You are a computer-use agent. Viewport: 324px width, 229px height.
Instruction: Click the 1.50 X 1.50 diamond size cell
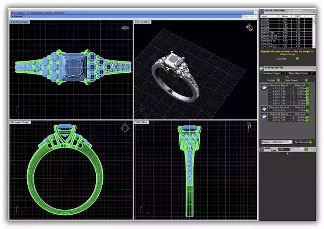[279, 101]
